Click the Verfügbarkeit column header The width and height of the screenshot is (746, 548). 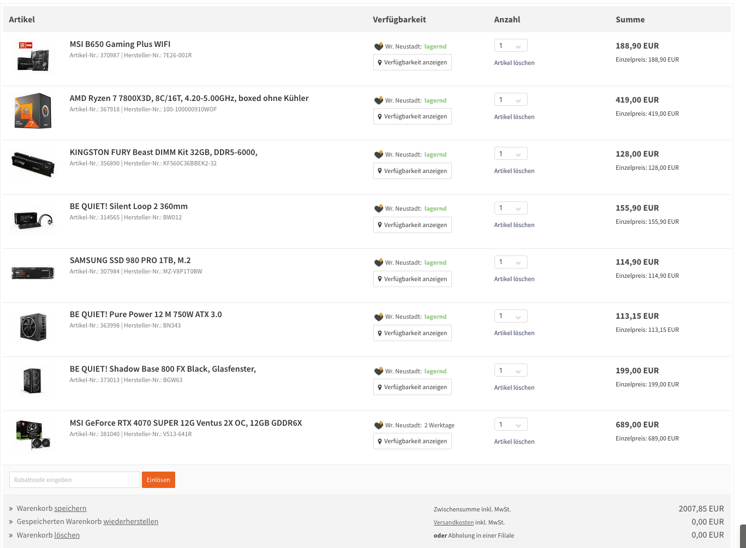tap(399, 20)
